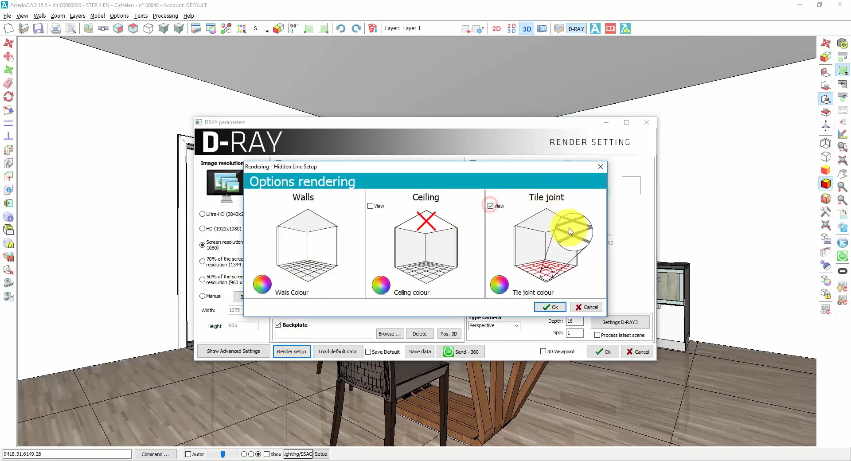The width and height of the screenshot is (851, 461).
Task: Click the Open file folder icon
Action: tap(23, 29)
